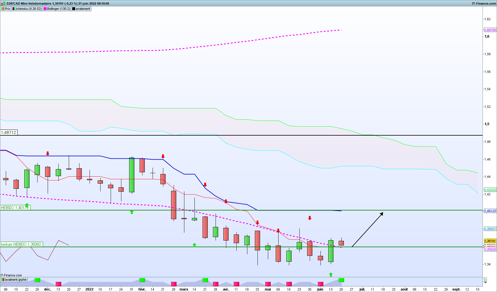Image resolution: width=497 pixels, height=292 pixels.
Task: Click the green up arrow below June 13 candle
Action: pyautogui.click(x=331, y=274)
